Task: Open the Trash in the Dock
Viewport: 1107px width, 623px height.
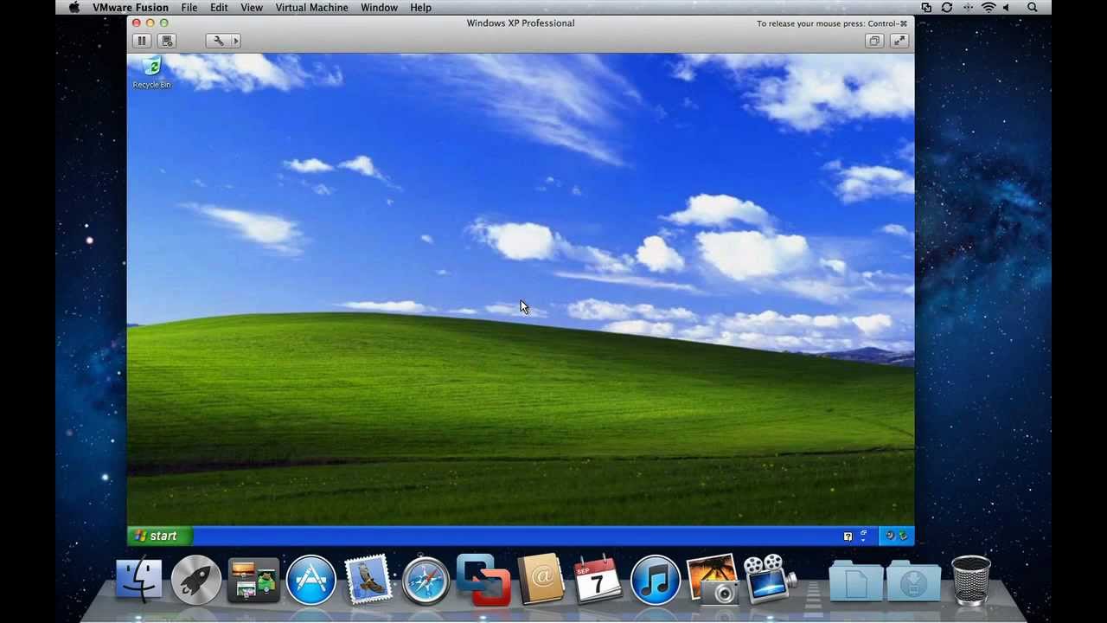Action: [971, 580]
